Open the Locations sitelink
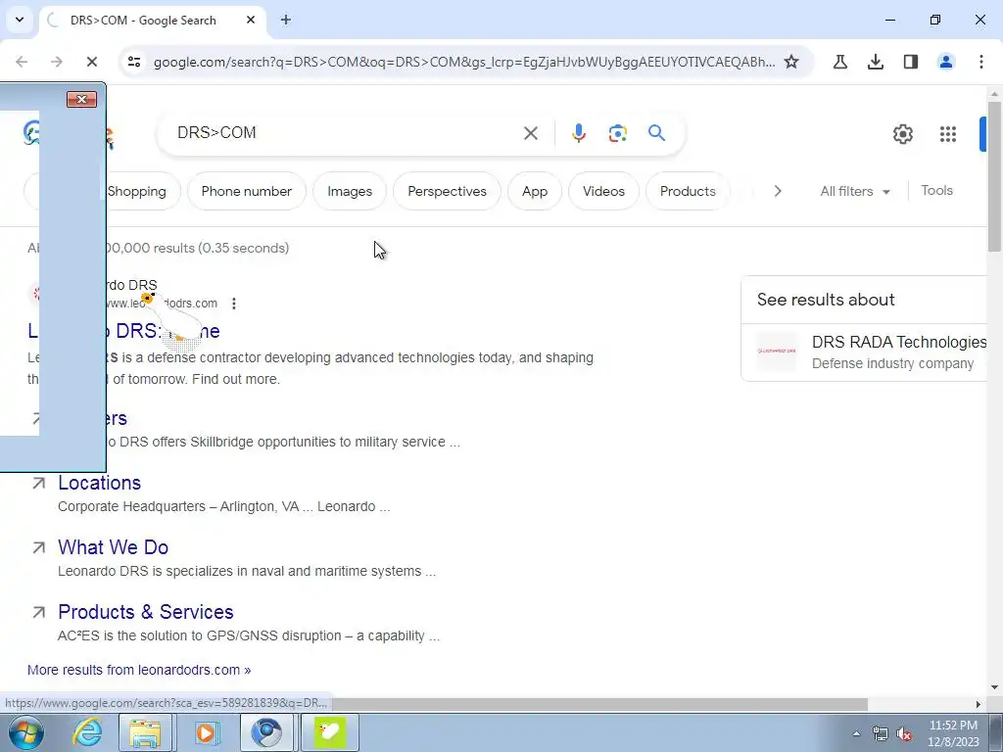Viewport: 1003px width, 752px height. tap(99, 483)
